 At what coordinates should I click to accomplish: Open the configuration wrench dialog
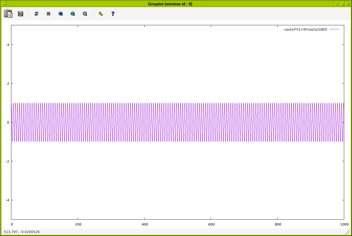pyautogui.click(x=101, y=14)
